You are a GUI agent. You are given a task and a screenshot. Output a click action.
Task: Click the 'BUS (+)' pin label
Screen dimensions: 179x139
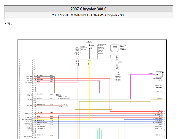[30, 128]
